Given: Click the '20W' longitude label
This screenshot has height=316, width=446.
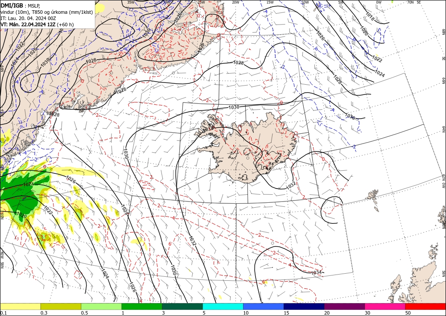Looking at the screenshot, I should 235,2.
